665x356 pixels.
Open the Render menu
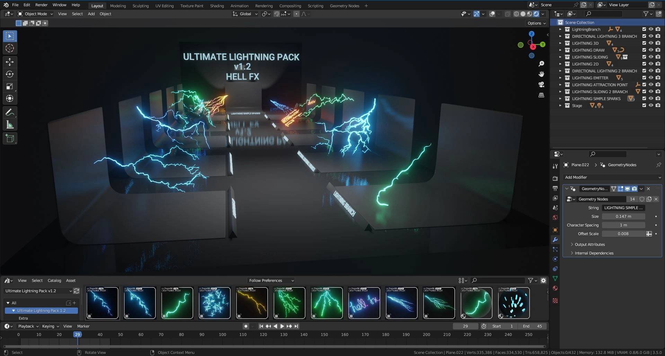[42, 5]
